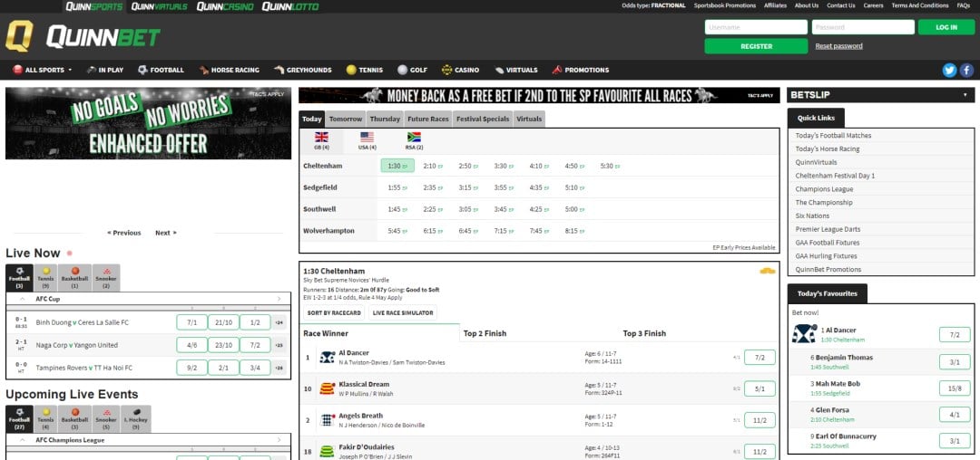980x460 pixels.
Task: Click the Golf ball icon in navigation
Action: point(403,70)
